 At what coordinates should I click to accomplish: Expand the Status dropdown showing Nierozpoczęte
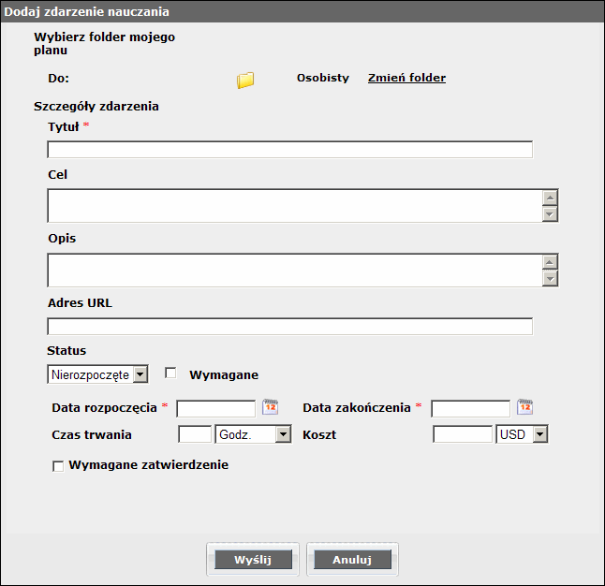(x=97, y=374)
